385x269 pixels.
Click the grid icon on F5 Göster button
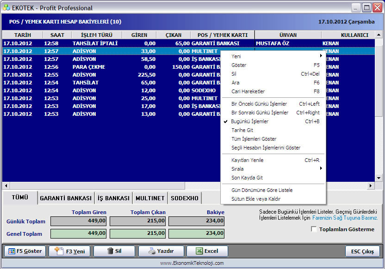pos(12,251)
